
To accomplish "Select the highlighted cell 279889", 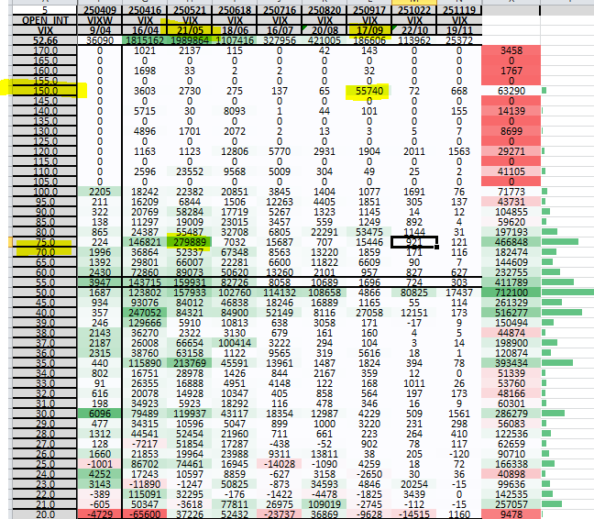I will pyautogui.click(x=190, y=242).
